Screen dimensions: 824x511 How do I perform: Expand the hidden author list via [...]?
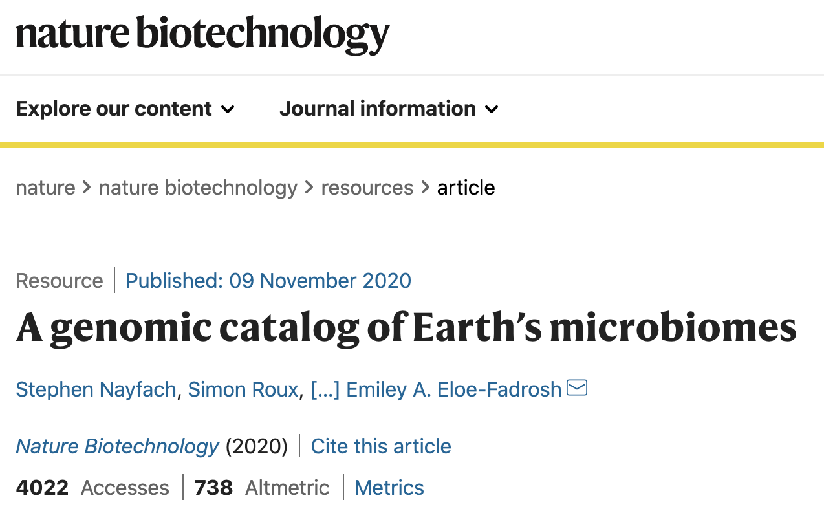click(325, 389)
